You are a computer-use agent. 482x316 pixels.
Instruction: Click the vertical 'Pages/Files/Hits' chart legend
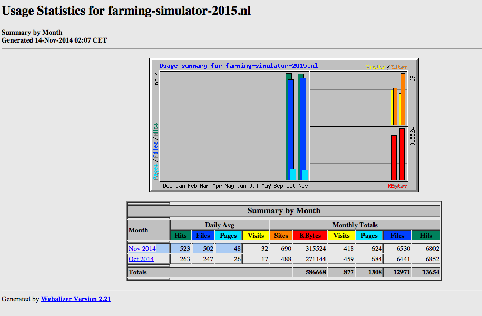[156, 151]
